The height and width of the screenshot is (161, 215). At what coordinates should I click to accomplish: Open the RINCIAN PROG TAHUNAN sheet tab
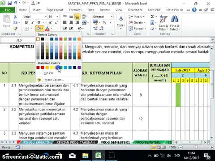pos(76,142)
